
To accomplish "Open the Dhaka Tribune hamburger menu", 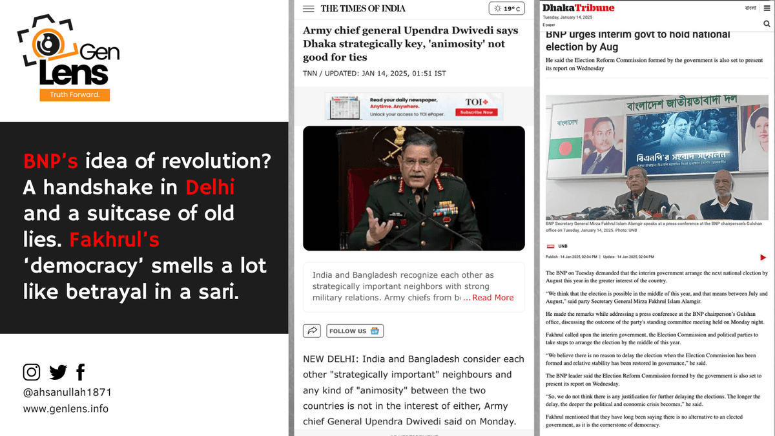I will [766, 8].
